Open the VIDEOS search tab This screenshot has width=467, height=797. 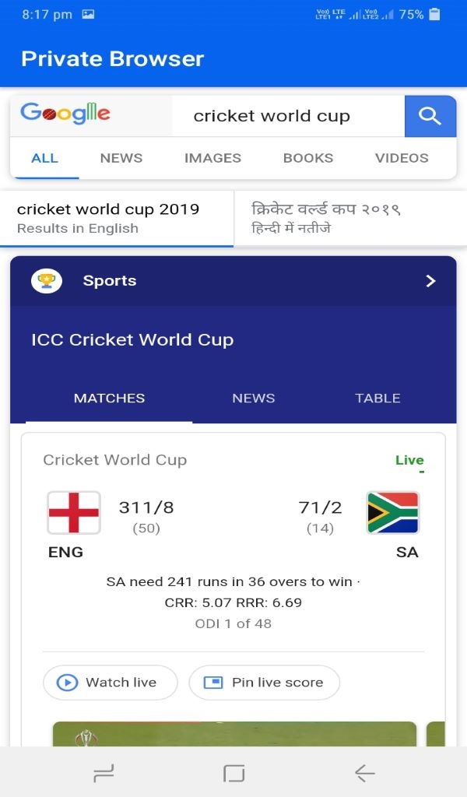pyautogui.click(x=402, y=158)
